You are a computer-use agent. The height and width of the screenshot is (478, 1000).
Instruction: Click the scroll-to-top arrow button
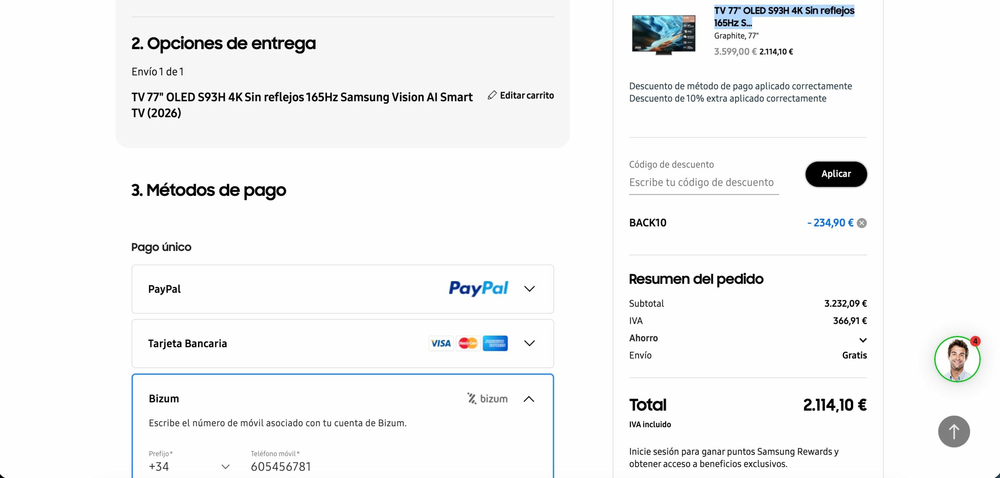pyautogui.click(x=954, y=432)
